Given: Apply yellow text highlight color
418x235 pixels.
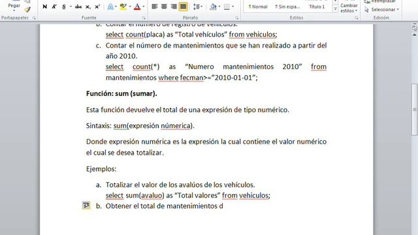Looking at the screenshot, I should pyautogui.click(x=123, y=7).
